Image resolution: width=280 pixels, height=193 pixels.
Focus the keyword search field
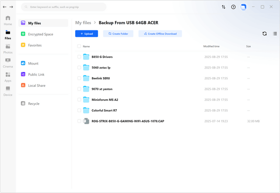point(64,7)
